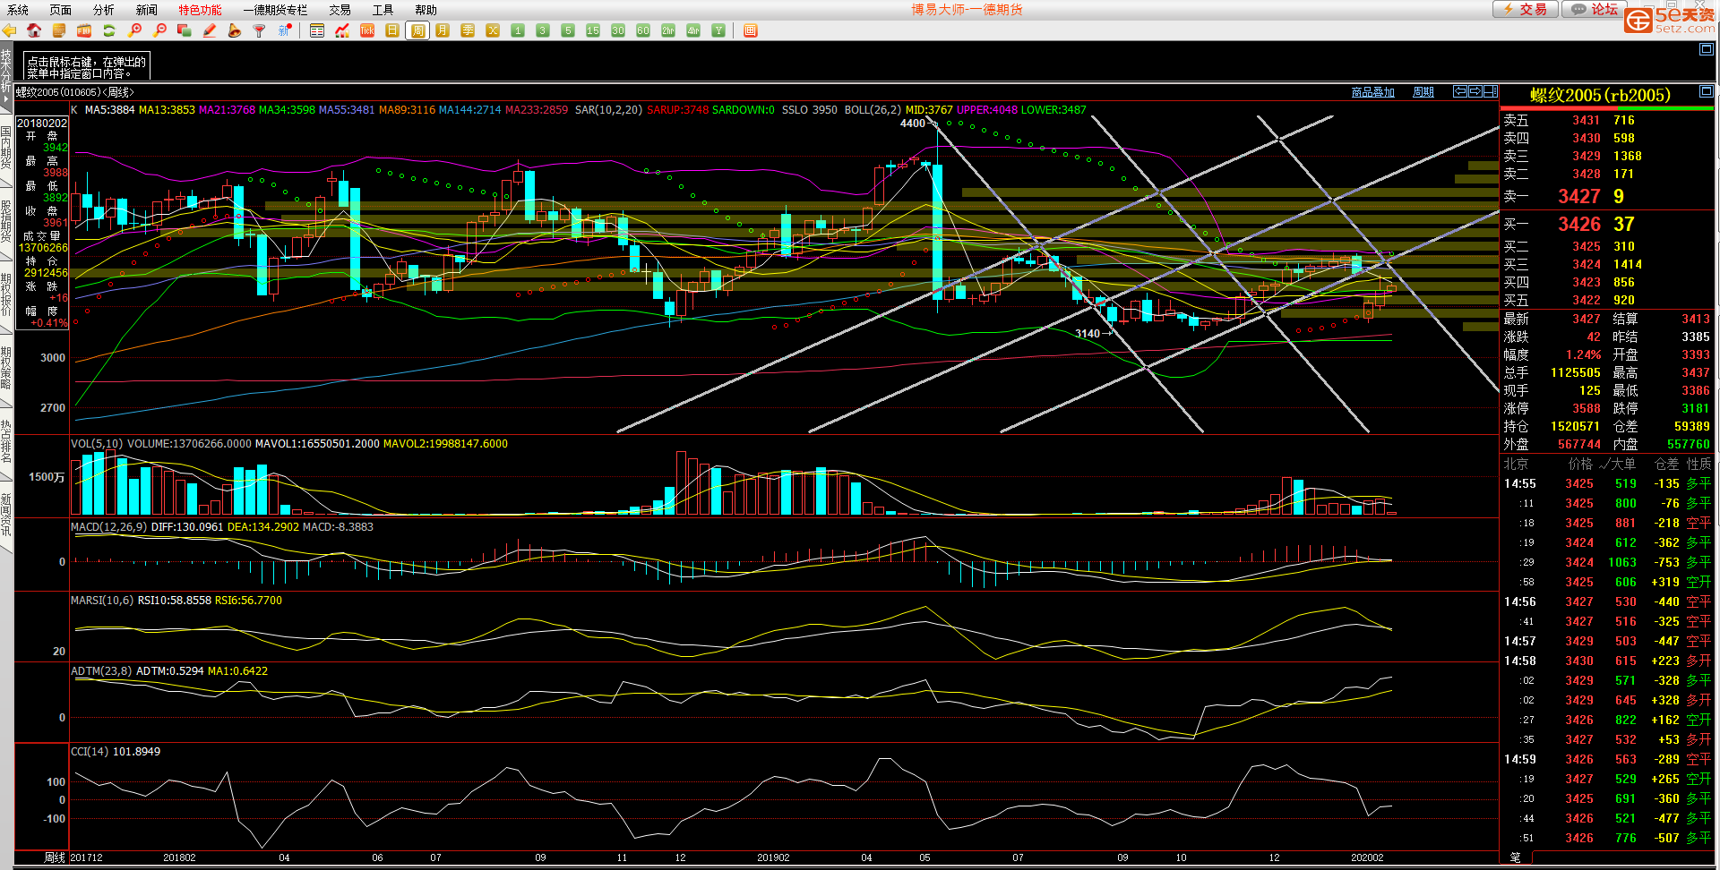Switch to monthly (月) period chart
Viewport: 1720px width, 870px height.
[443, 30]
